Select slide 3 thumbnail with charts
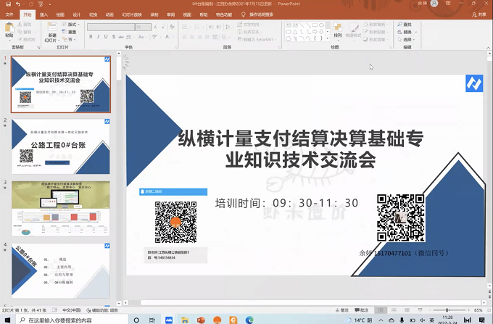 [61, 208]
